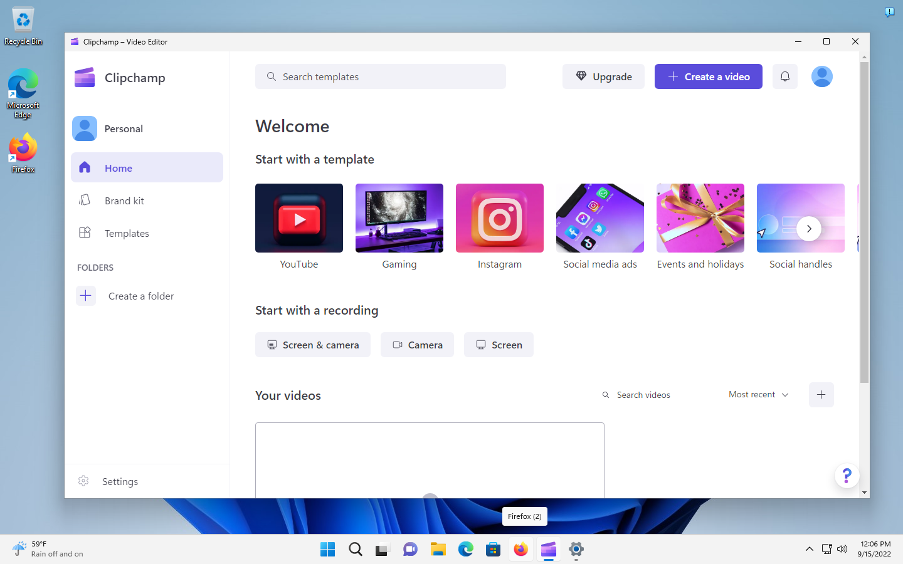903x564 pixels.
Task: Click the Upgrade button
Action: pos(603,76)
